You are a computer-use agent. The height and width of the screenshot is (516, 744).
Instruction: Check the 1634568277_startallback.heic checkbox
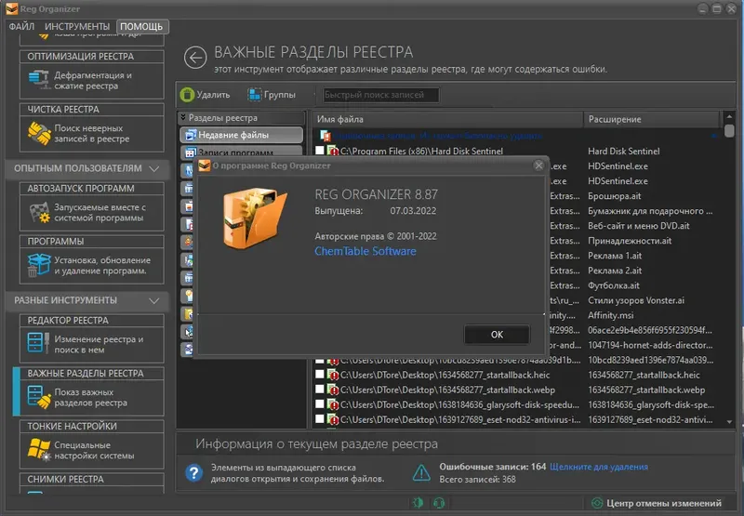320,375
